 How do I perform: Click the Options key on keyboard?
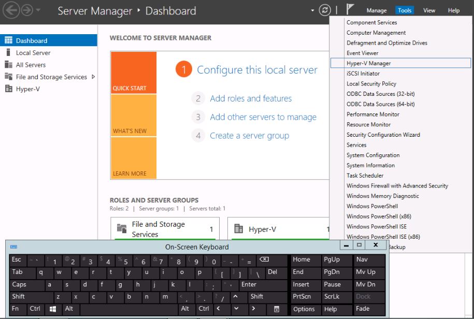coord(305,309)
